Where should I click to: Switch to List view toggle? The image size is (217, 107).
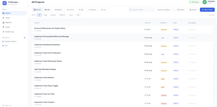(x=47, y=10)
